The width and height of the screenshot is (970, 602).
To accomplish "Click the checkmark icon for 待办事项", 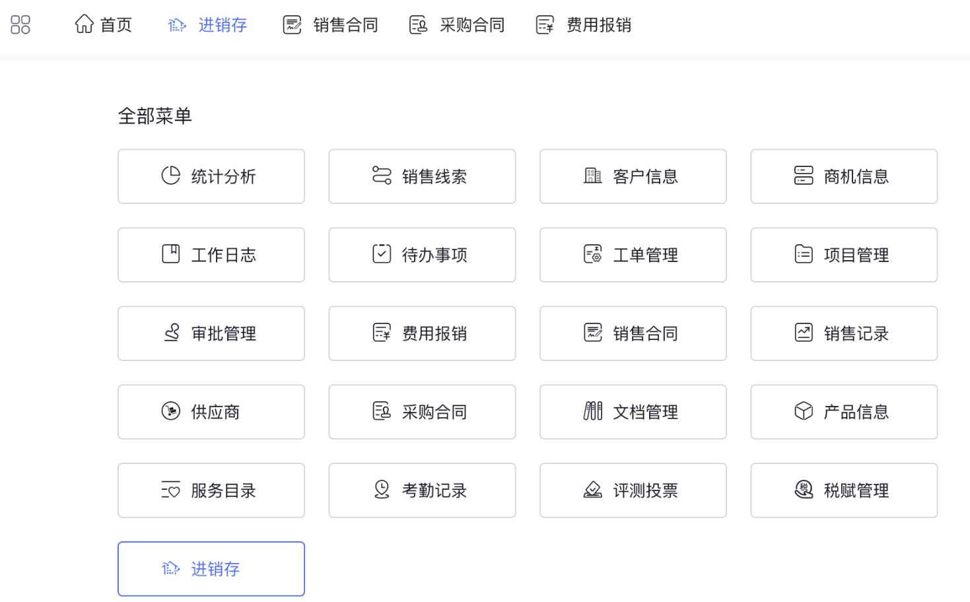I will click(382, 254).
